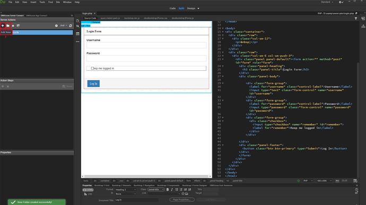Collapse the code fold arrow at line 45

[x=223, y=145]
